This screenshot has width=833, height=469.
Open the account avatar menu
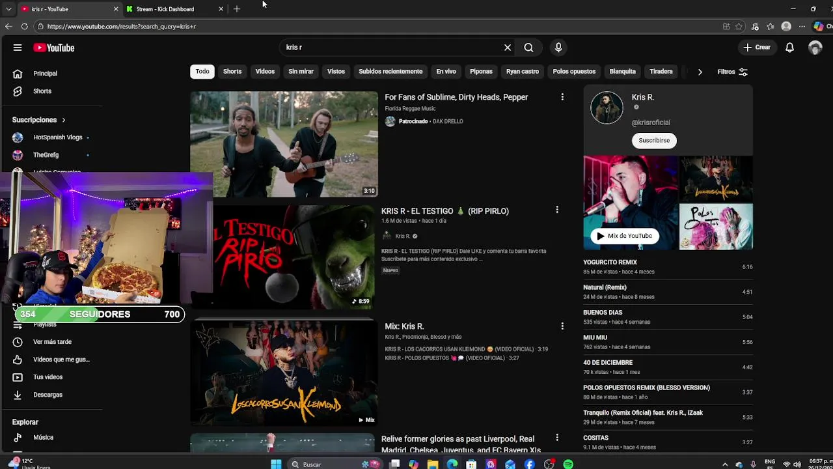(x=815, y=48)
